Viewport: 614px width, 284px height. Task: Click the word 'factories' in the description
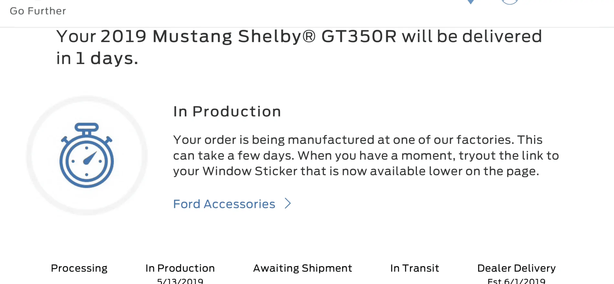[485, 140]
